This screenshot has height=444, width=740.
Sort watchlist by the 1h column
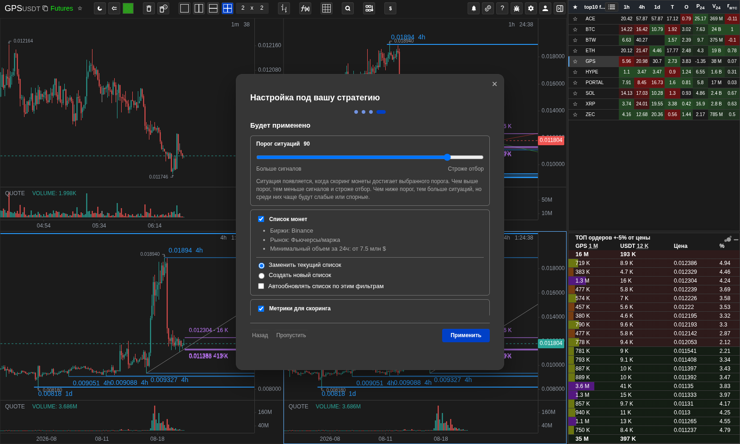[x=626, y=7]
